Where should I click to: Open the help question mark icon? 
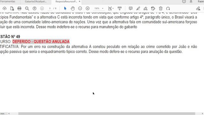coord(184,1)
